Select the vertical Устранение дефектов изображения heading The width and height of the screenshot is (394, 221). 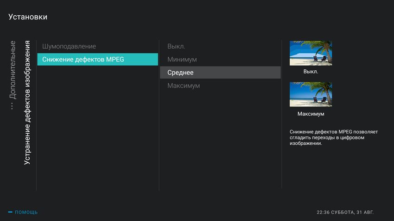pyautogui.click(x=27, y=103)
